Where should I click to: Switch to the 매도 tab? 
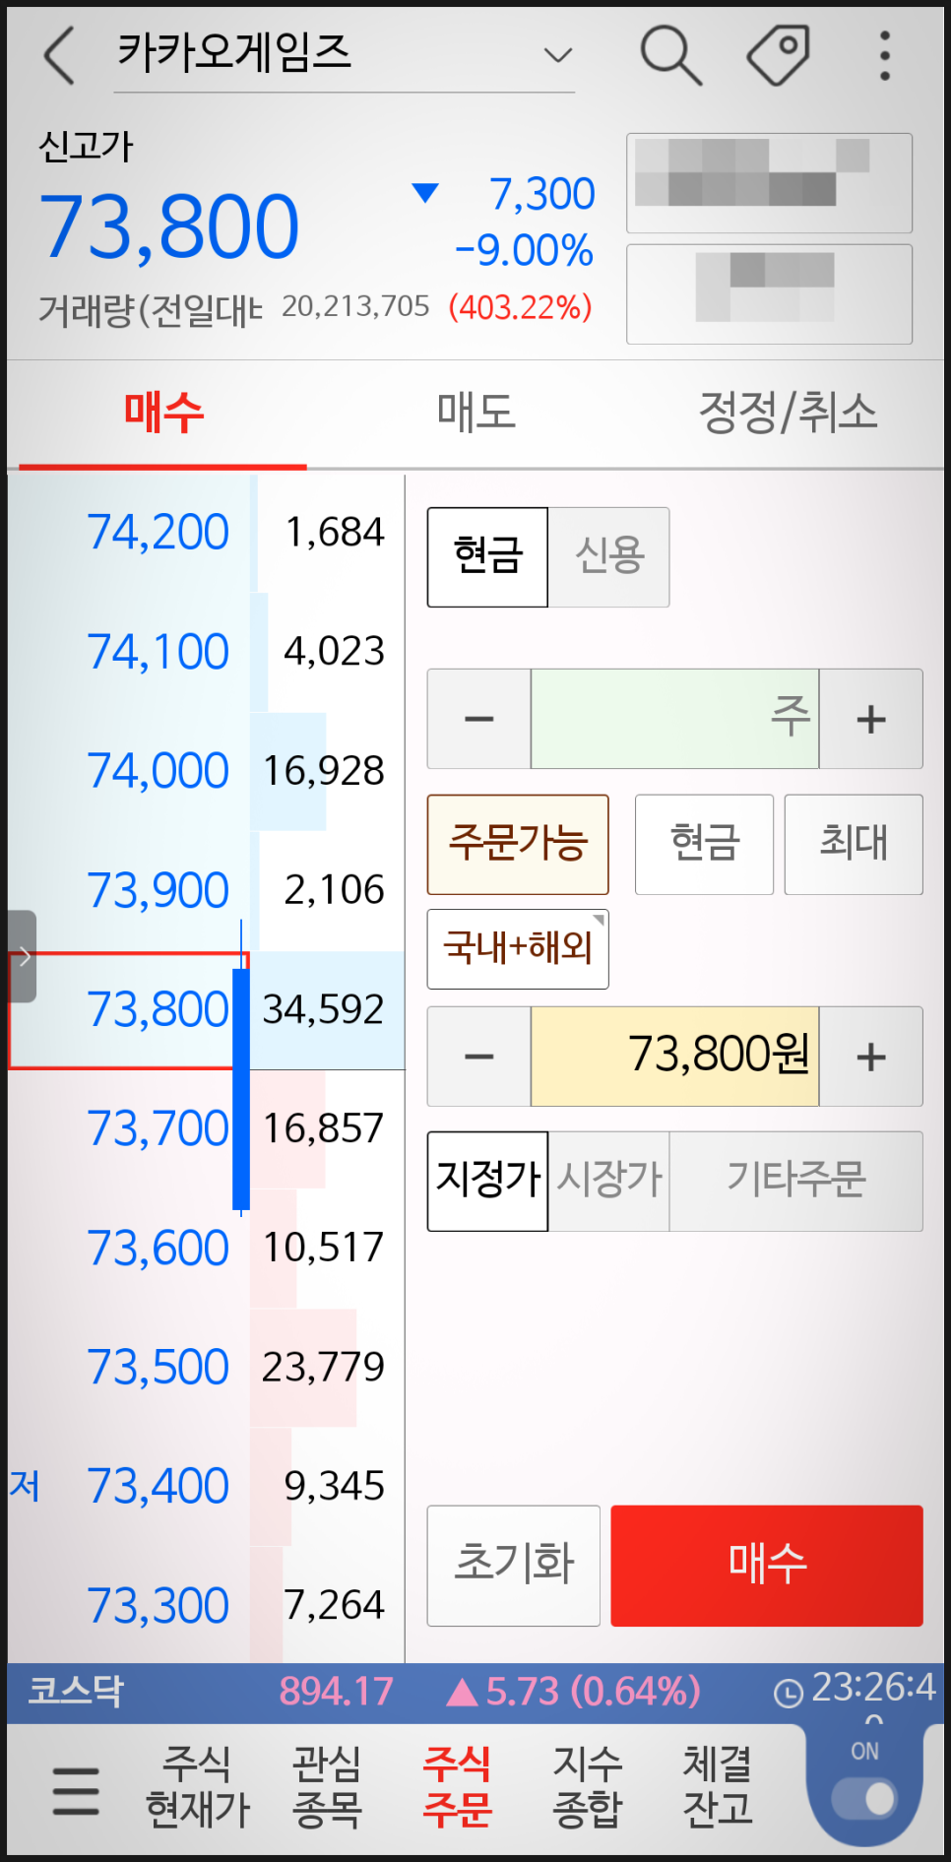pos(476,412)
